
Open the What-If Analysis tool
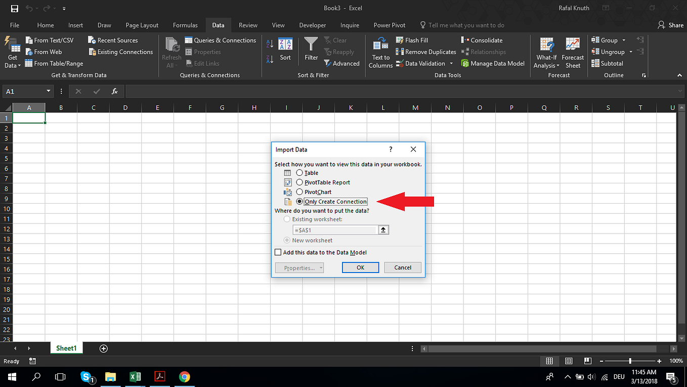coord(546,52)
